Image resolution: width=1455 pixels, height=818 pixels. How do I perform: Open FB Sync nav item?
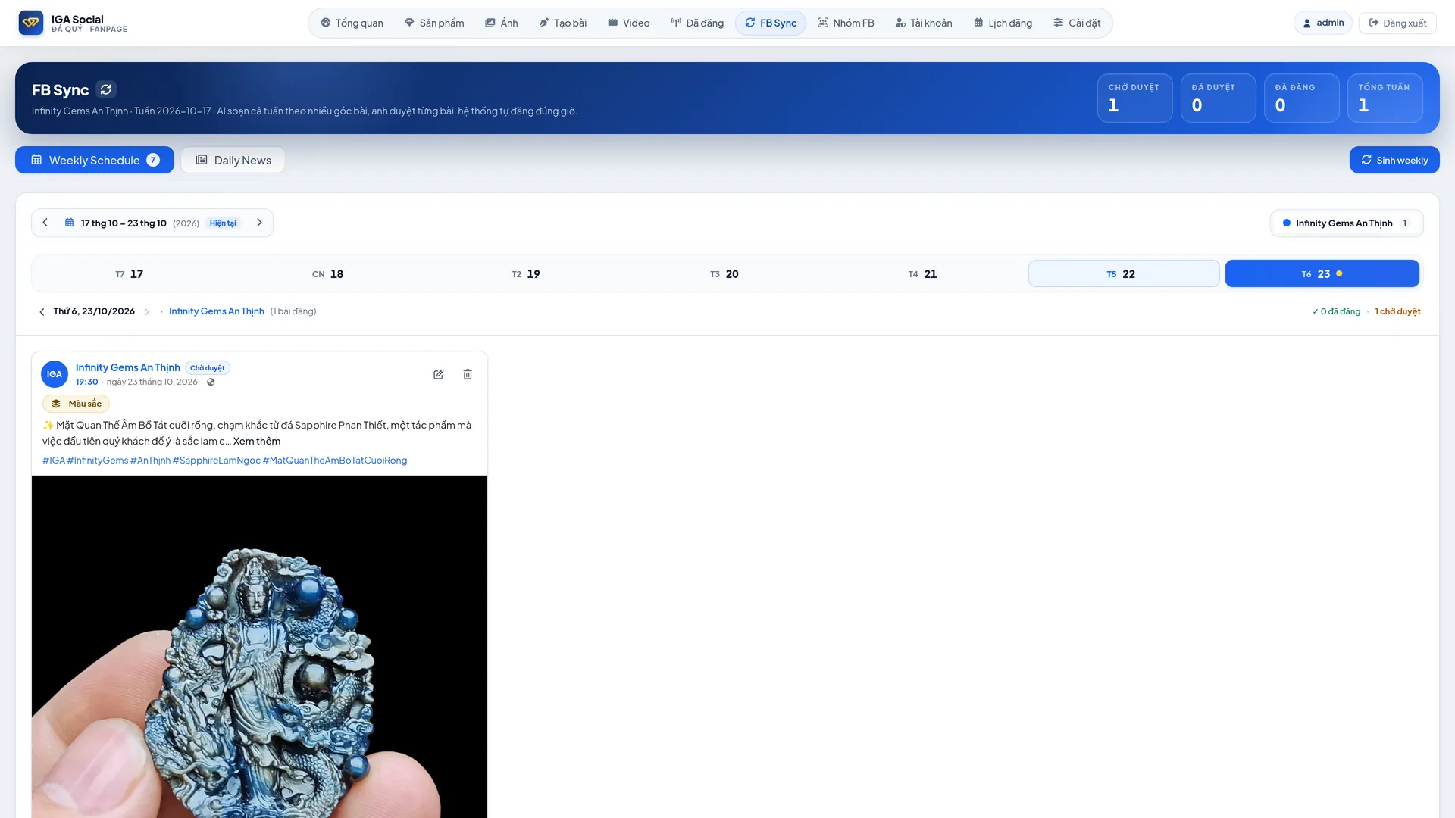click(x=771, y=23)
